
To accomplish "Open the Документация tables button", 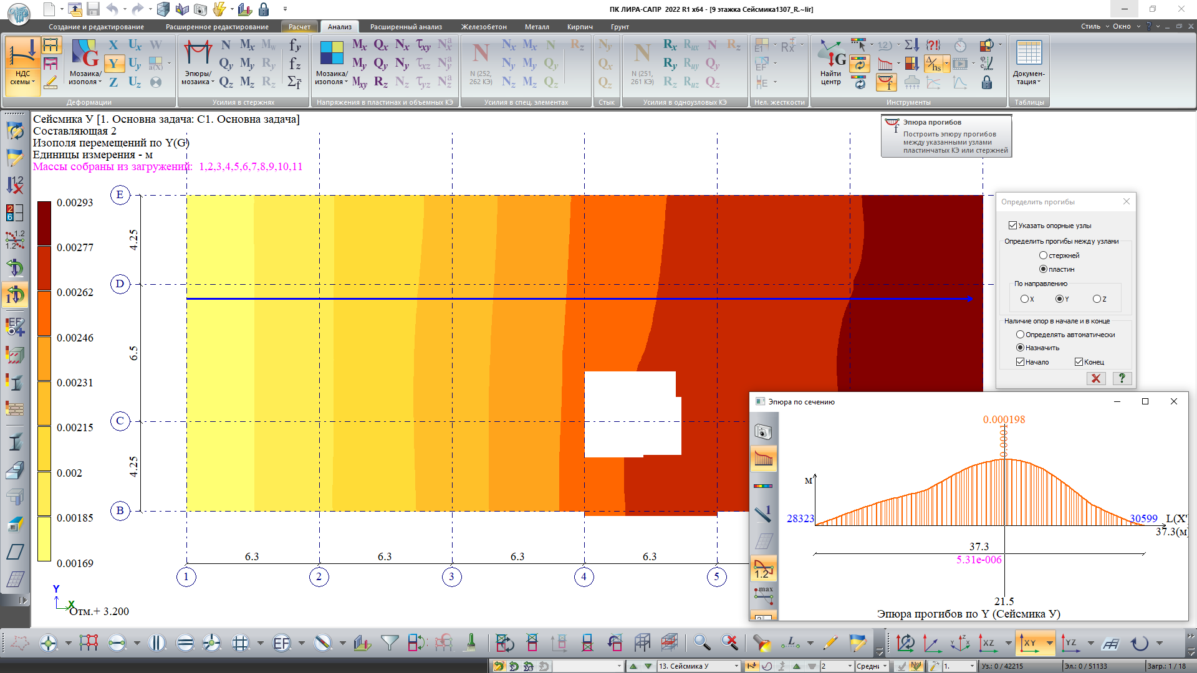I will point(1029,62).
